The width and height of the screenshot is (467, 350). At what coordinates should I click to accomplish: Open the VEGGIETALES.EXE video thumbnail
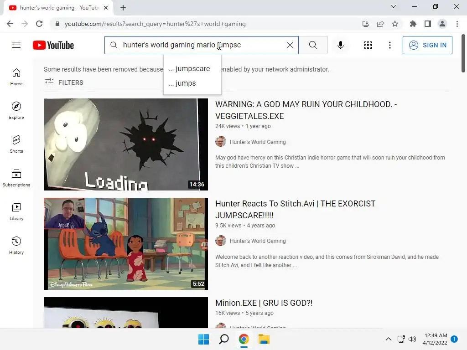click(x=126, y=144)
